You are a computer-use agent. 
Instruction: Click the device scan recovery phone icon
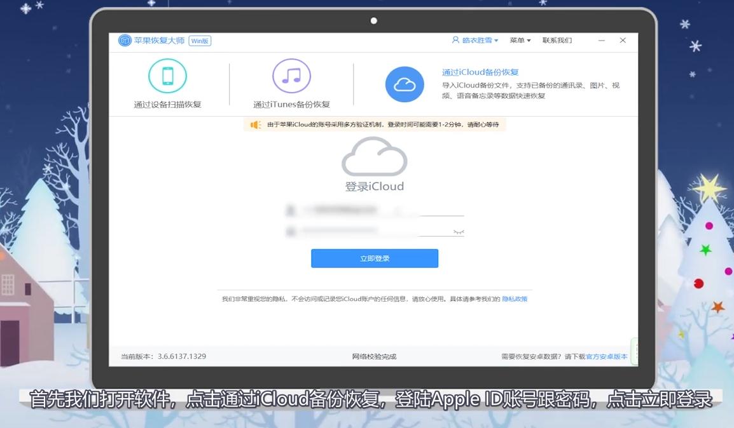point(167,76)
